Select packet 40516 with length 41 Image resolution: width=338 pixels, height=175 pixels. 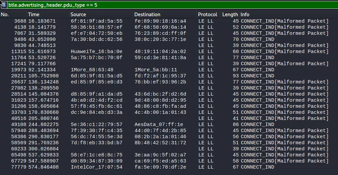(169, 119)
